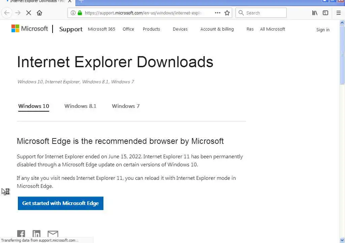Open the Support link in header
This screenshot has width=345, height=243.
pos(71,29)
